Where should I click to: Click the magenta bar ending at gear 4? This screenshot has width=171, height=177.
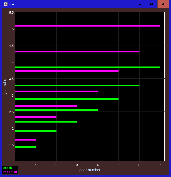click(57, 91)
